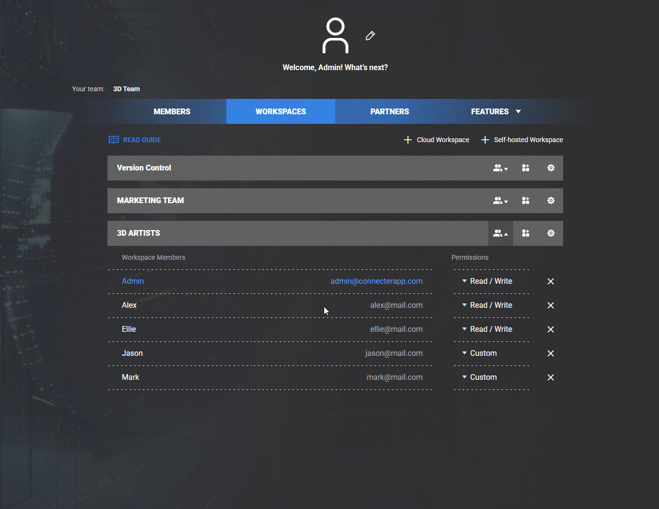Open the Read Guide book icon

pos(114,140)
